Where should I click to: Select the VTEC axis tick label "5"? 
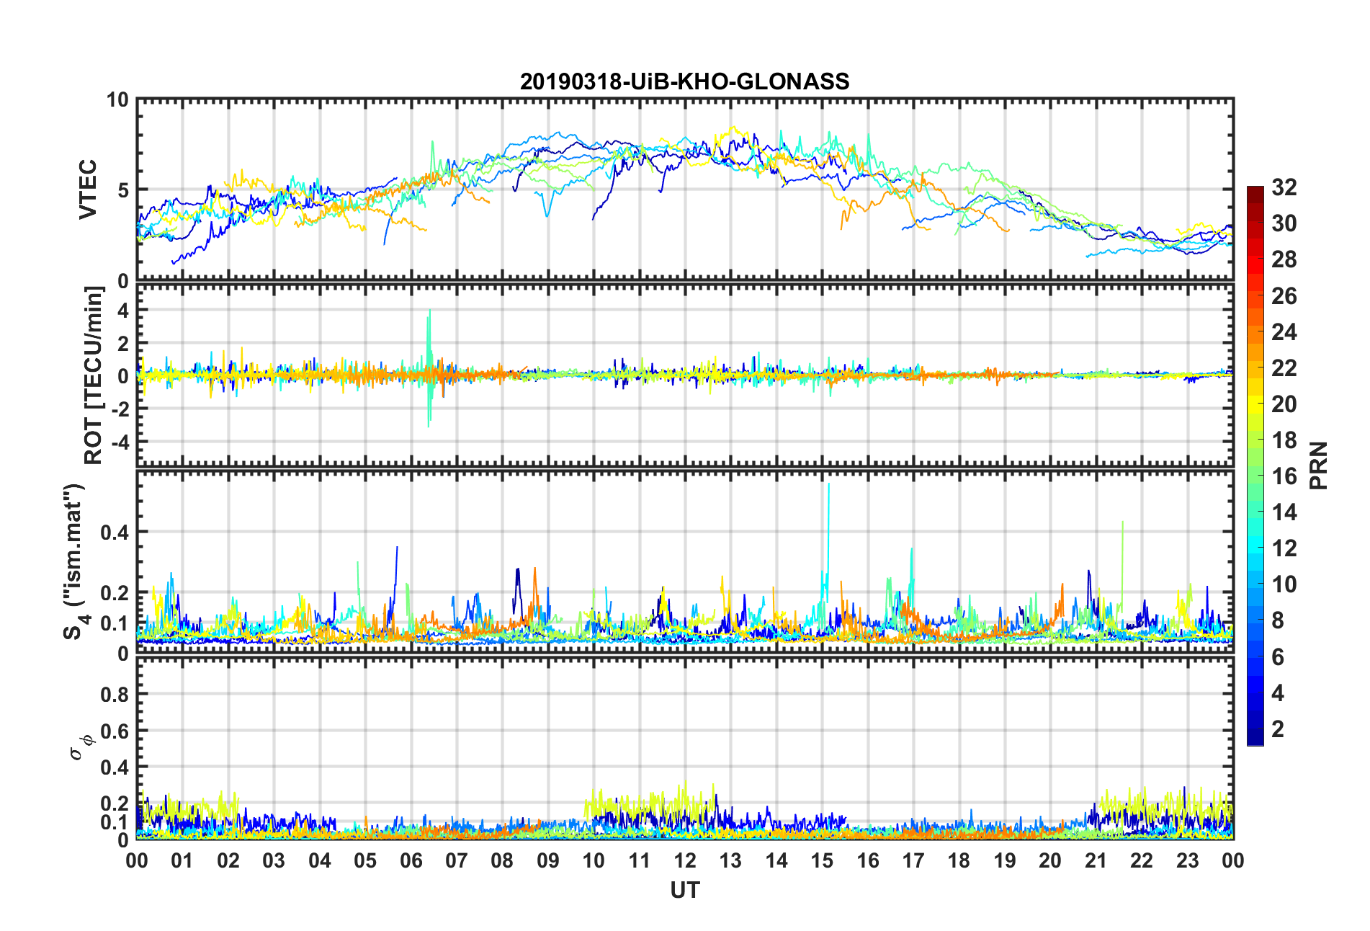(x=122, y=190)
